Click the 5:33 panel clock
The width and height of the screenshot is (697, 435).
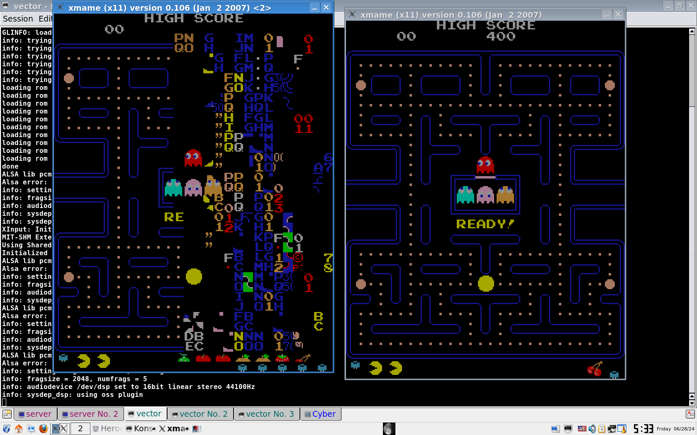[643, 429]
